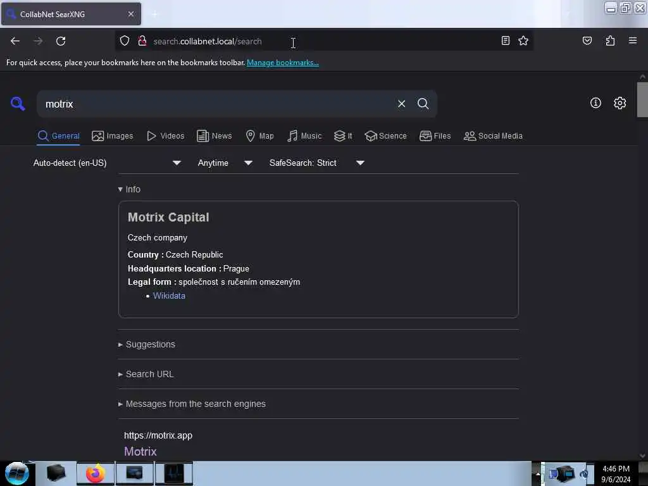This screenshot has width=648, height=486.
Task: Open the taskbar clock 4:46 PM
Action: coord(616,474)
